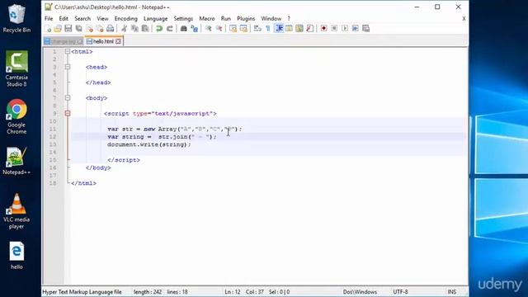The height and width of the screenshot is (297, 528).
Task: Select Camtasia Studio 8 desktop icon
Action: 16,69
